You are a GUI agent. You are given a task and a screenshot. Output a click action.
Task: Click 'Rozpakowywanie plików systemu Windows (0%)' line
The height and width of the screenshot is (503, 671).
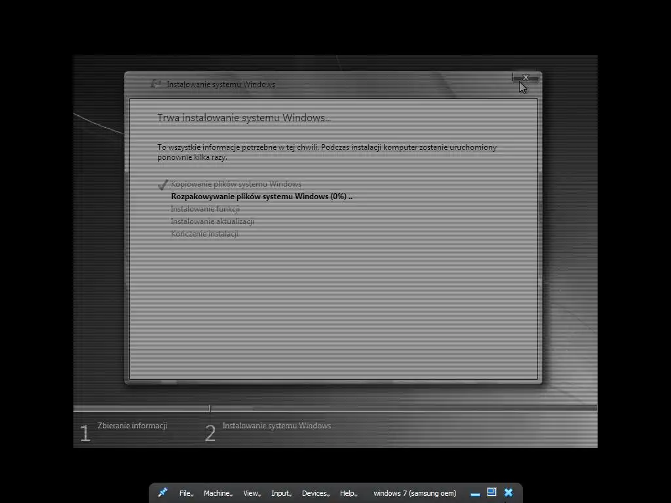[261, 196]
